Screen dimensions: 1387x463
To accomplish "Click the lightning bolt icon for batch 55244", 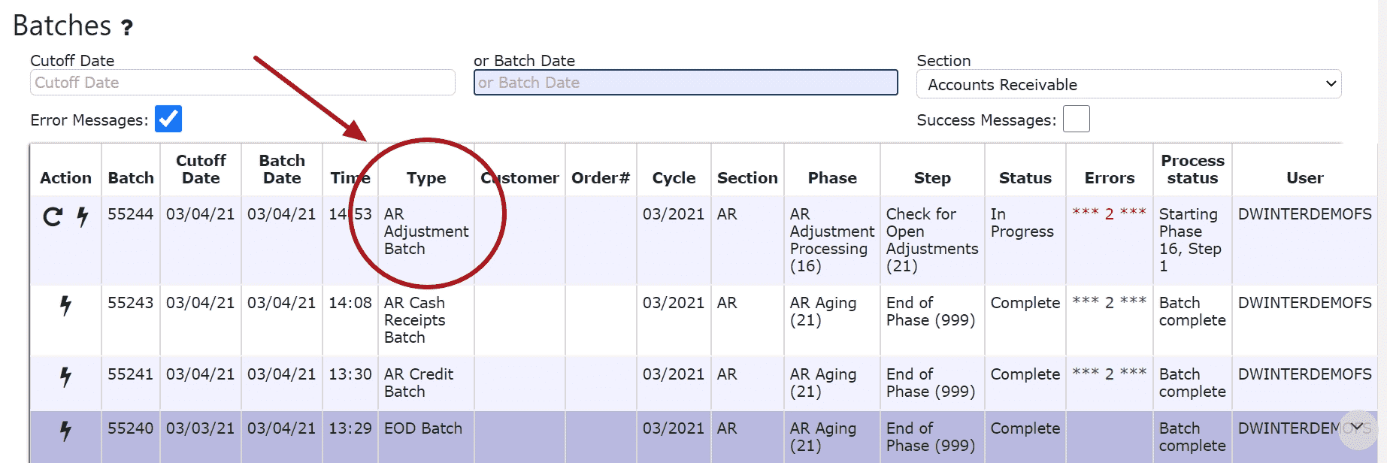I will pos(83,217).
